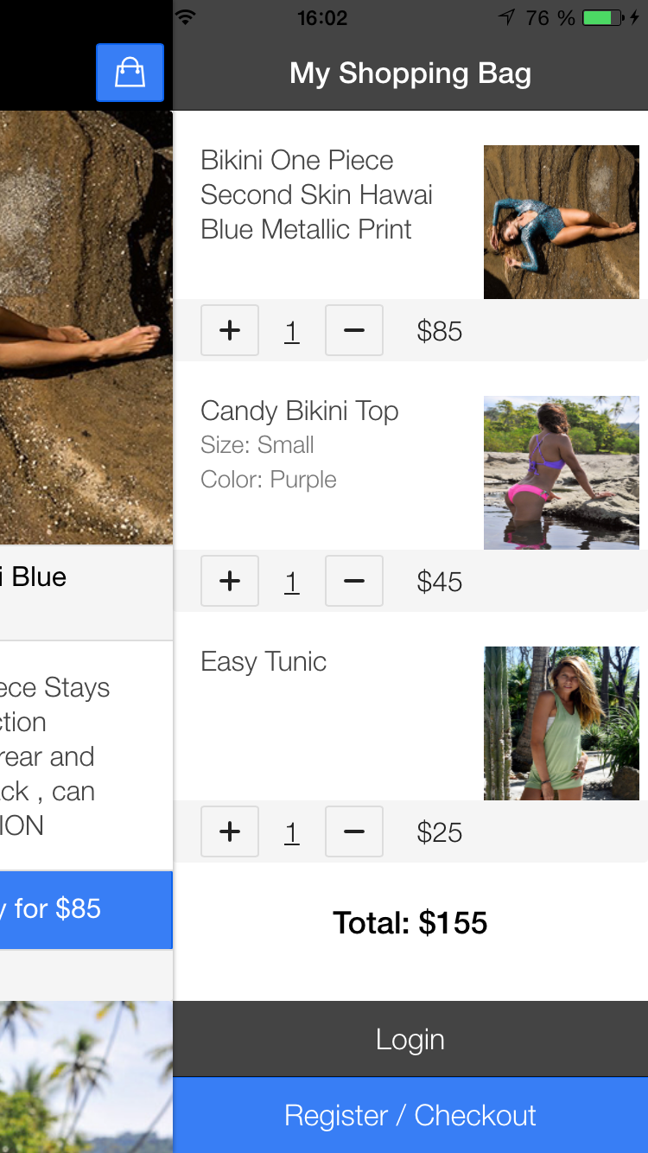648x1153 pixels.
Task: Edit quantity field for Easy Tunic
Action: (x=291, y=831)
